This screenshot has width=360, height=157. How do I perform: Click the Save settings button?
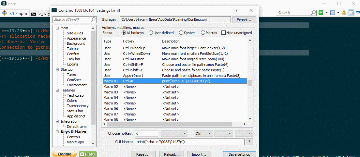(239, 154)
